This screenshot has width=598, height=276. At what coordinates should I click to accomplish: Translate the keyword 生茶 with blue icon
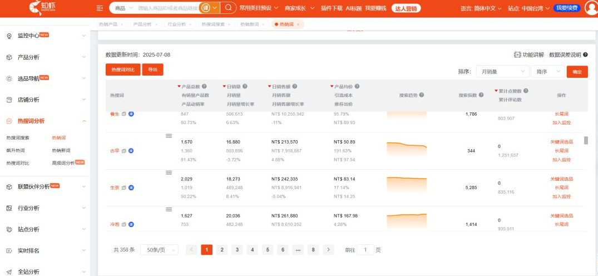tap(131, 188)
